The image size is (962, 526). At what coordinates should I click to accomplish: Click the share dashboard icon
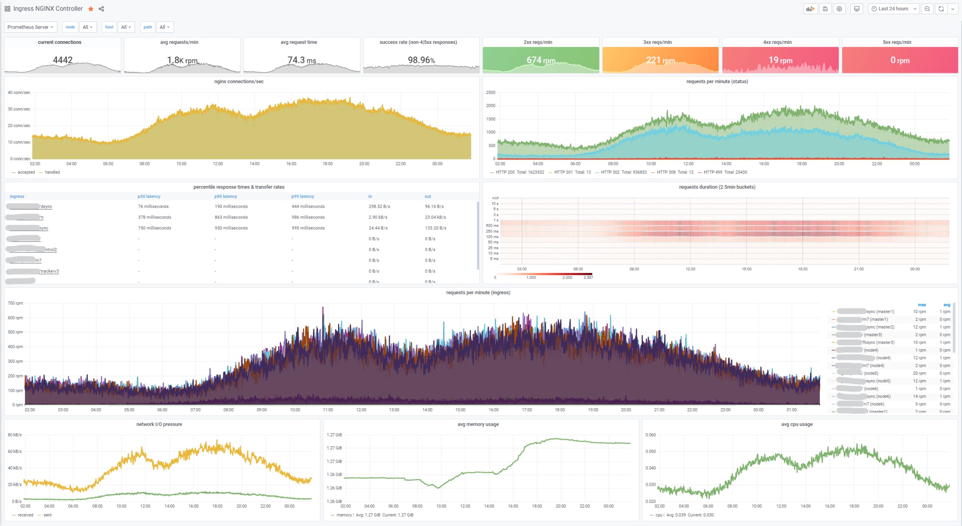pos(102,9)
